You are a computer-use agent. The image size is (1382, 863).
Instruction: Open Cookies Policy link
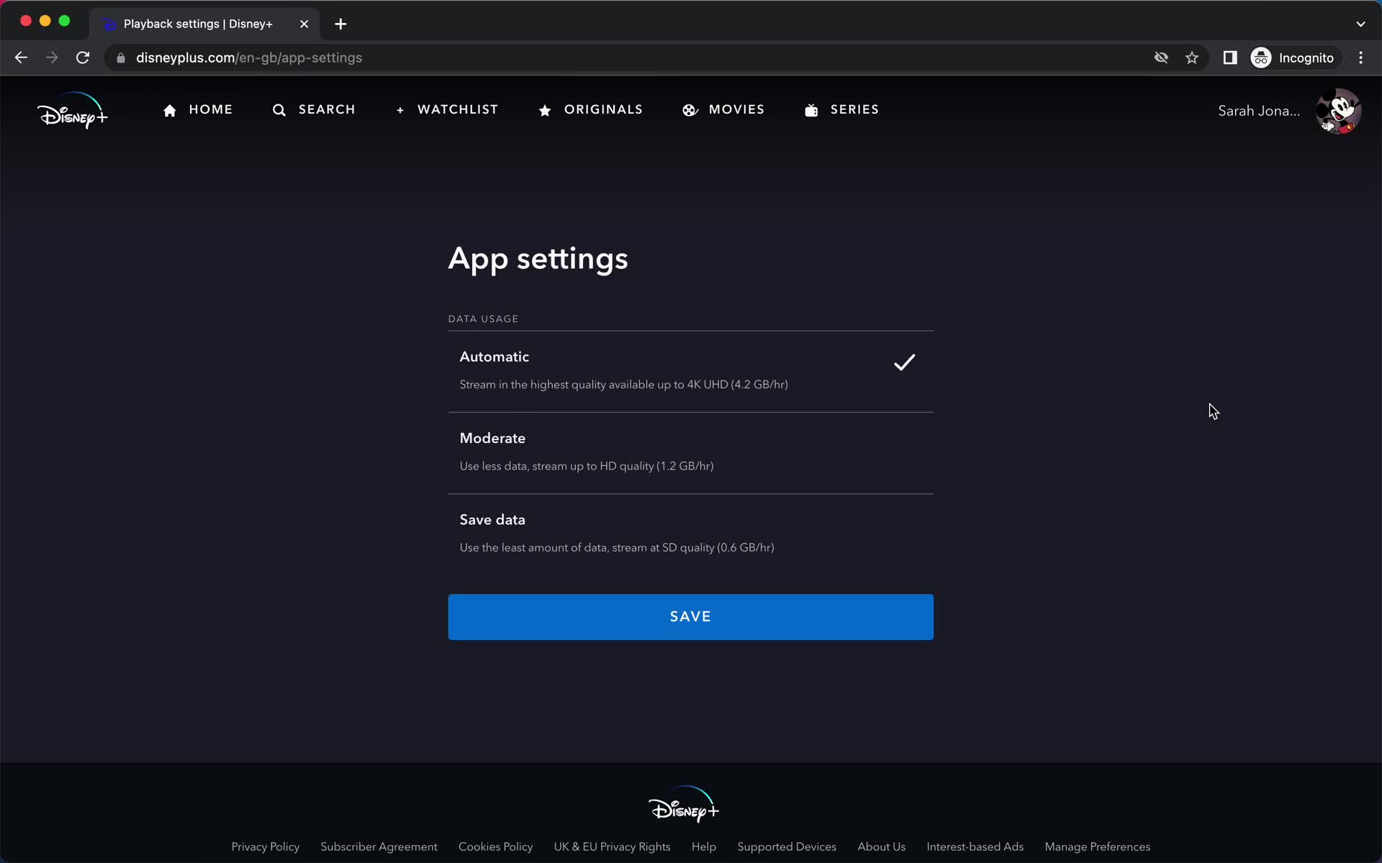(495, 846)
